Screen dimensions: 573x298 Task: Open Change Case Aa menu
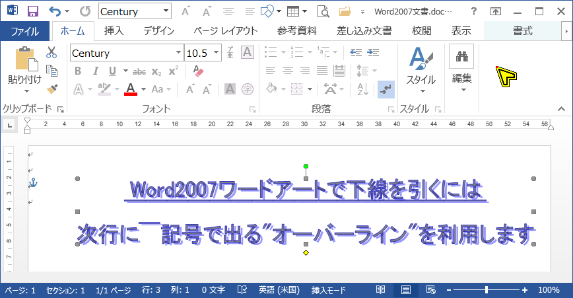tap(158, 89)
